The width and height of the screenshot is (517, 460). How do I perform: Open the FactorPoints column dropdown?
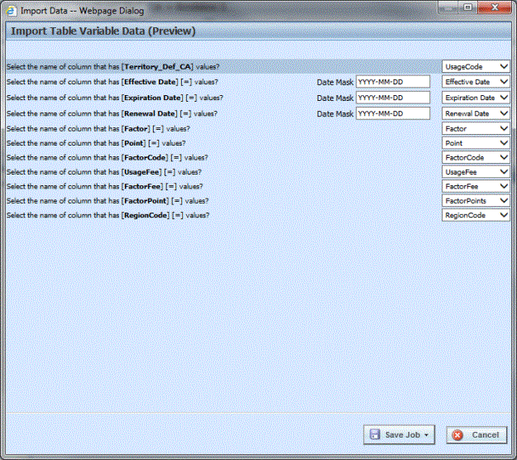476,201
